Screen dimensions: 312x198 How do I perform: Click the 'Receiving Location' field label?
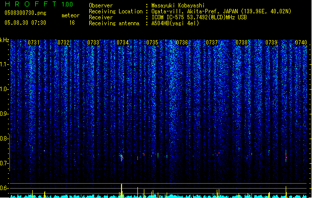[x=116, y=11]
